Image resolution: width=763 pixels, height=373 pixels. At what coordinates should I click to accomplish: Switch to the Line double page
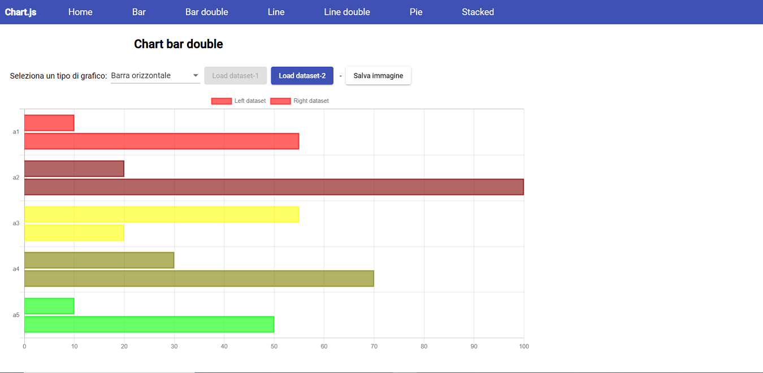(347, 11)
